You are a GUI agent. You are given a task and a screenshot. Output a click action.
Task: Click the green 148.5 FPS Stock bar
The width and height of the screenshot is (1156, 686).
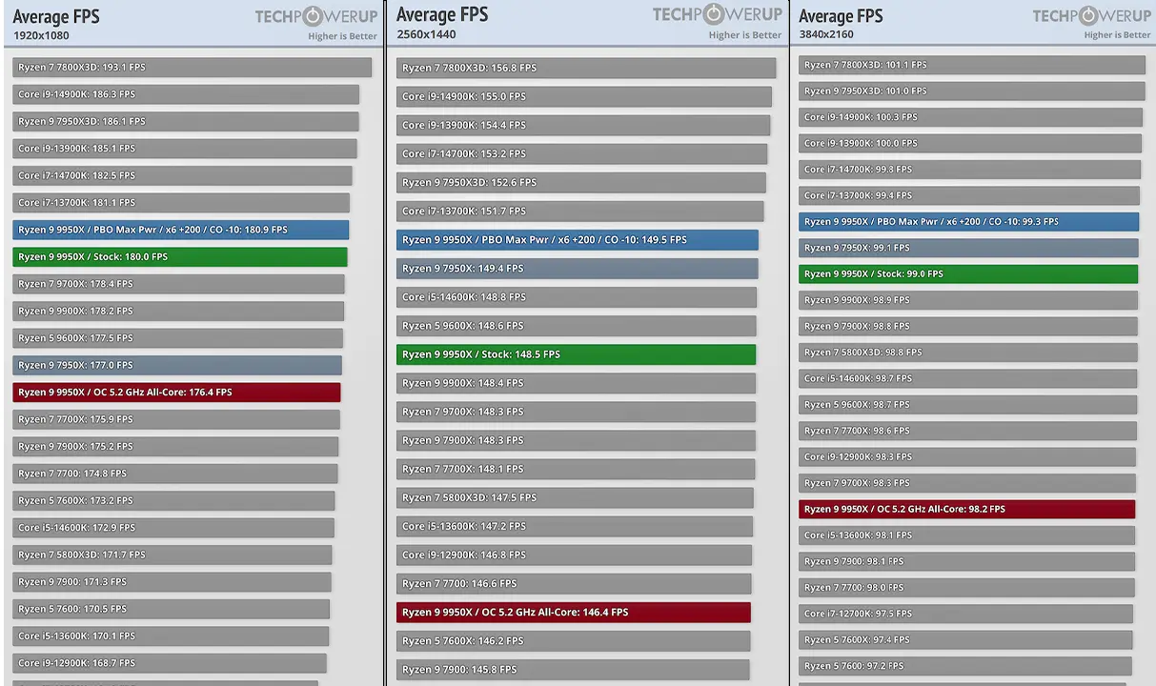click(x=576, y=354)
